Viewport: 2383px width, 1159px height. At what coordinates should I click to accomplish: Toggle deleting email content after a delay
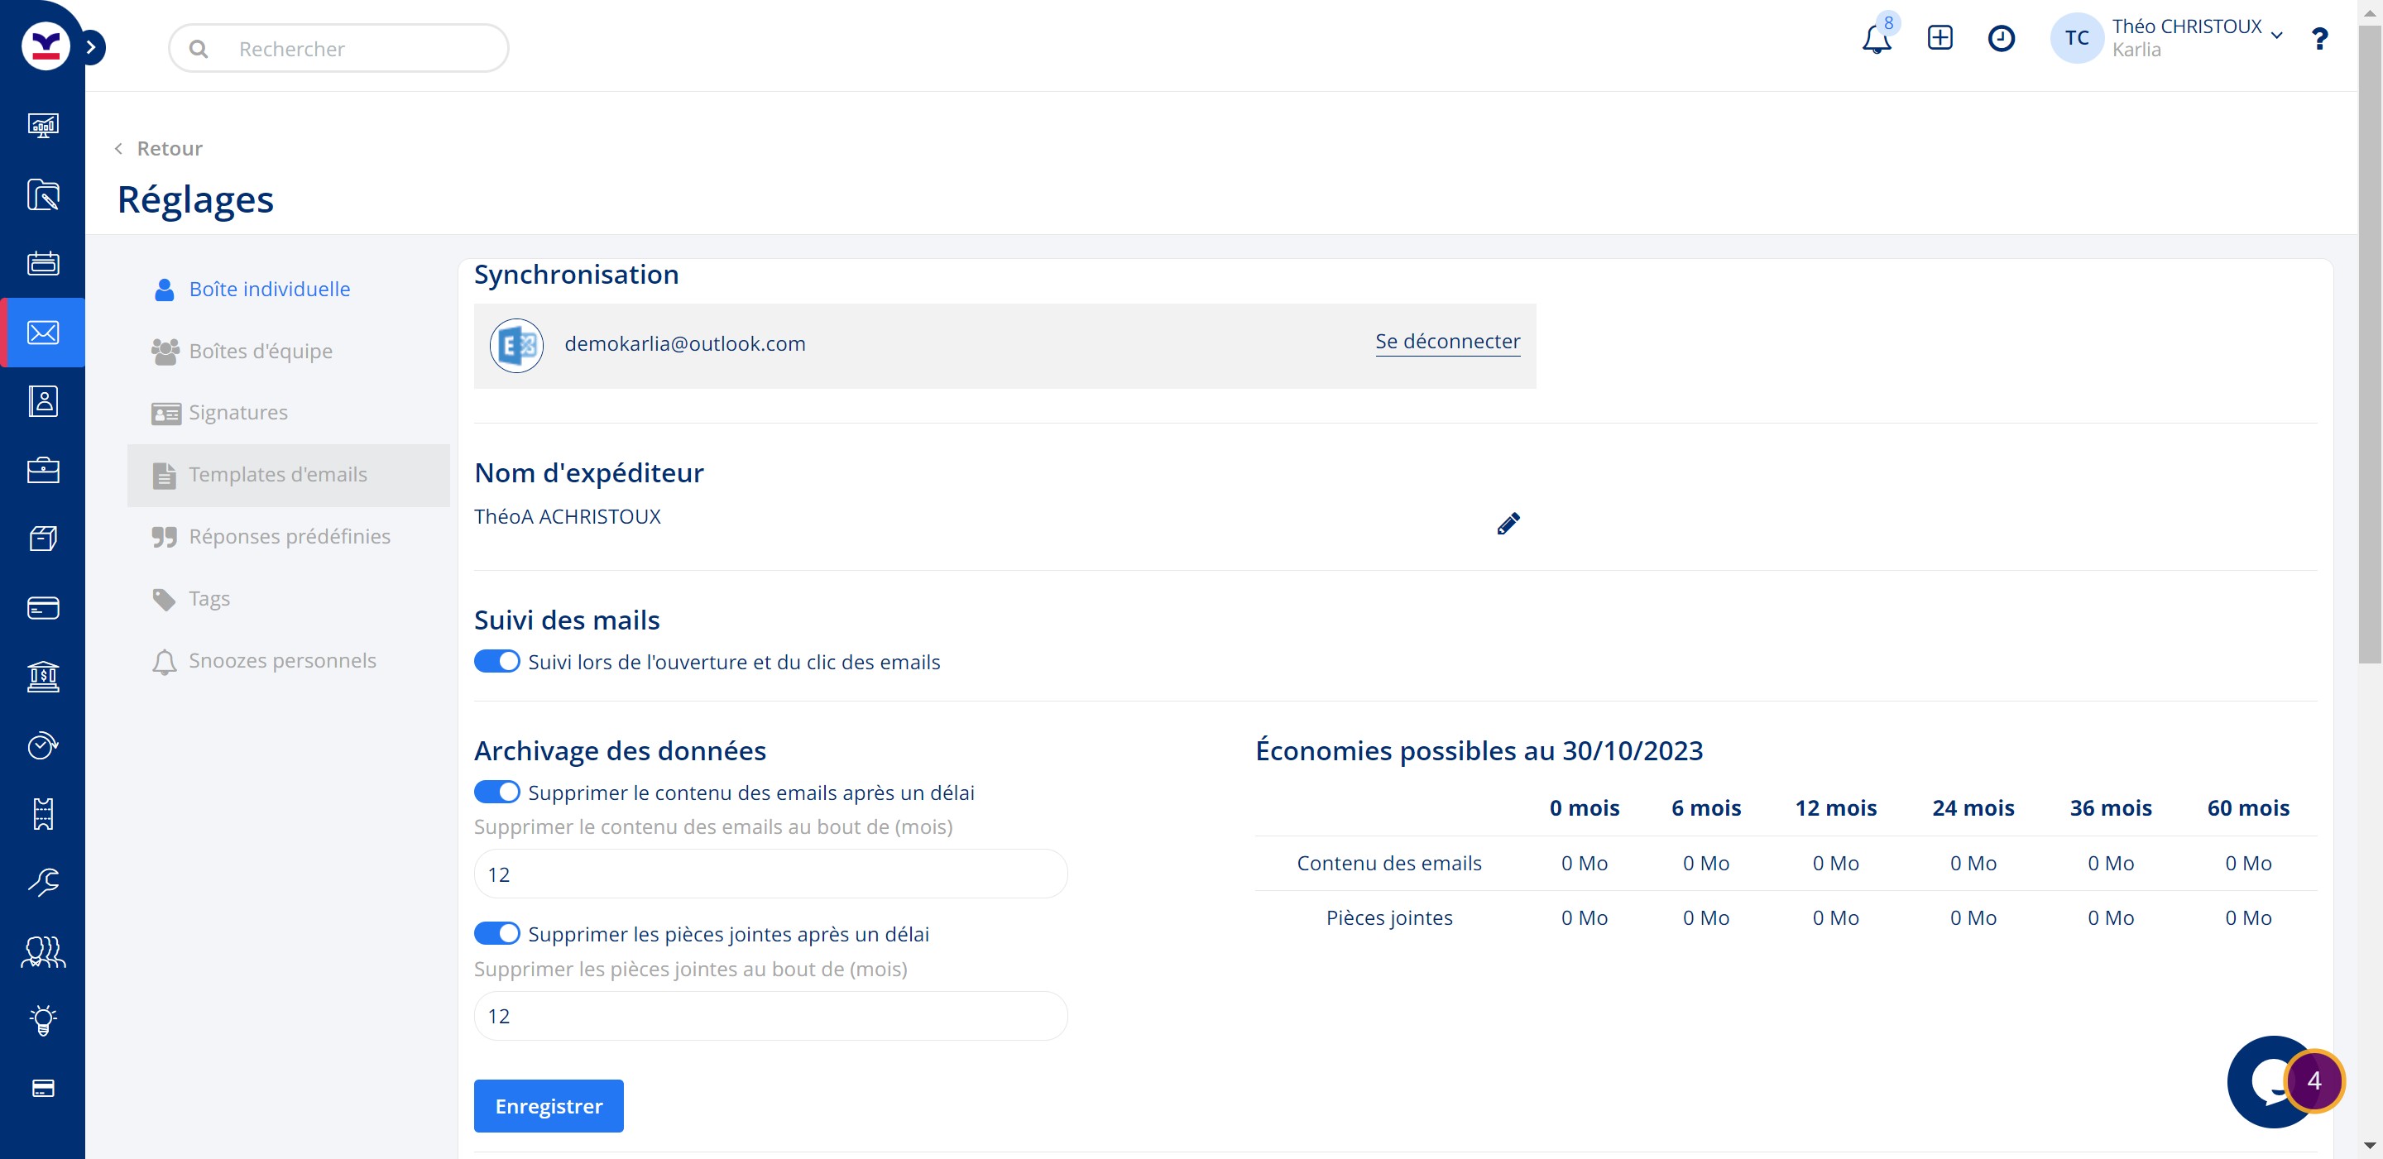click(x=496, y=792)
